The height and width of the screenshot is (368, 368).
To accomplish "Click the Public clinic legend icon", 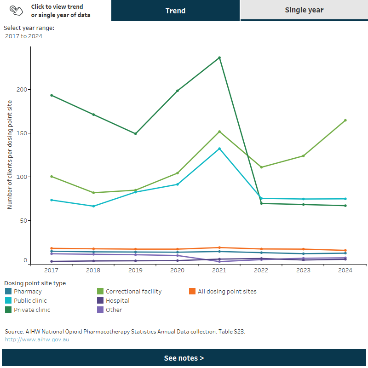I will [8, 300].
